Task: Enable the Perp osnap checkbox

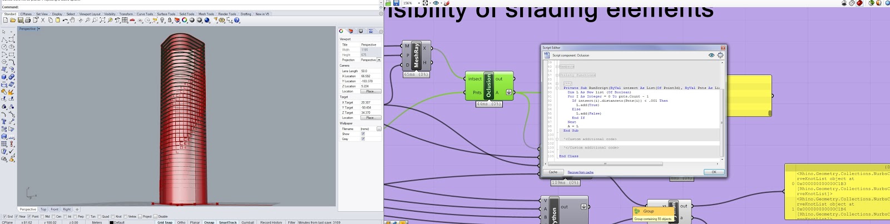Action: pos(76,216)
